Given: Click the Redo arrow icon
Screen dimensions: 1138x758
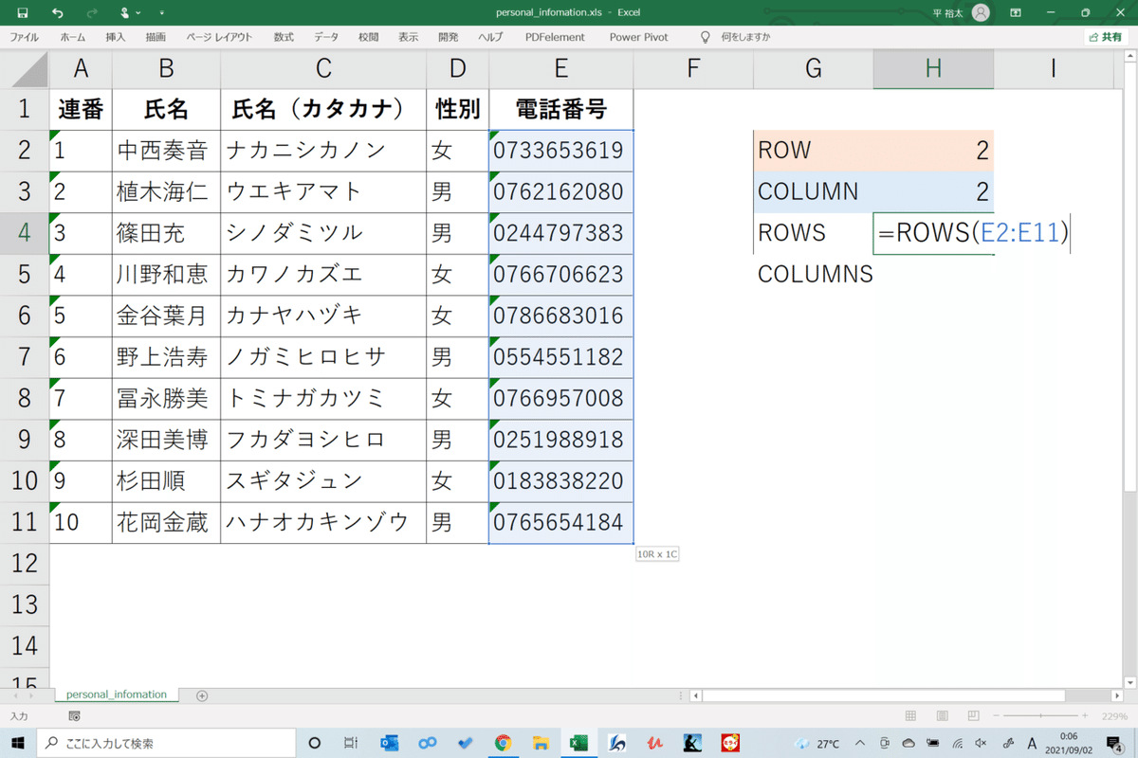Looking at the screenshot, I should pos(92,12).
